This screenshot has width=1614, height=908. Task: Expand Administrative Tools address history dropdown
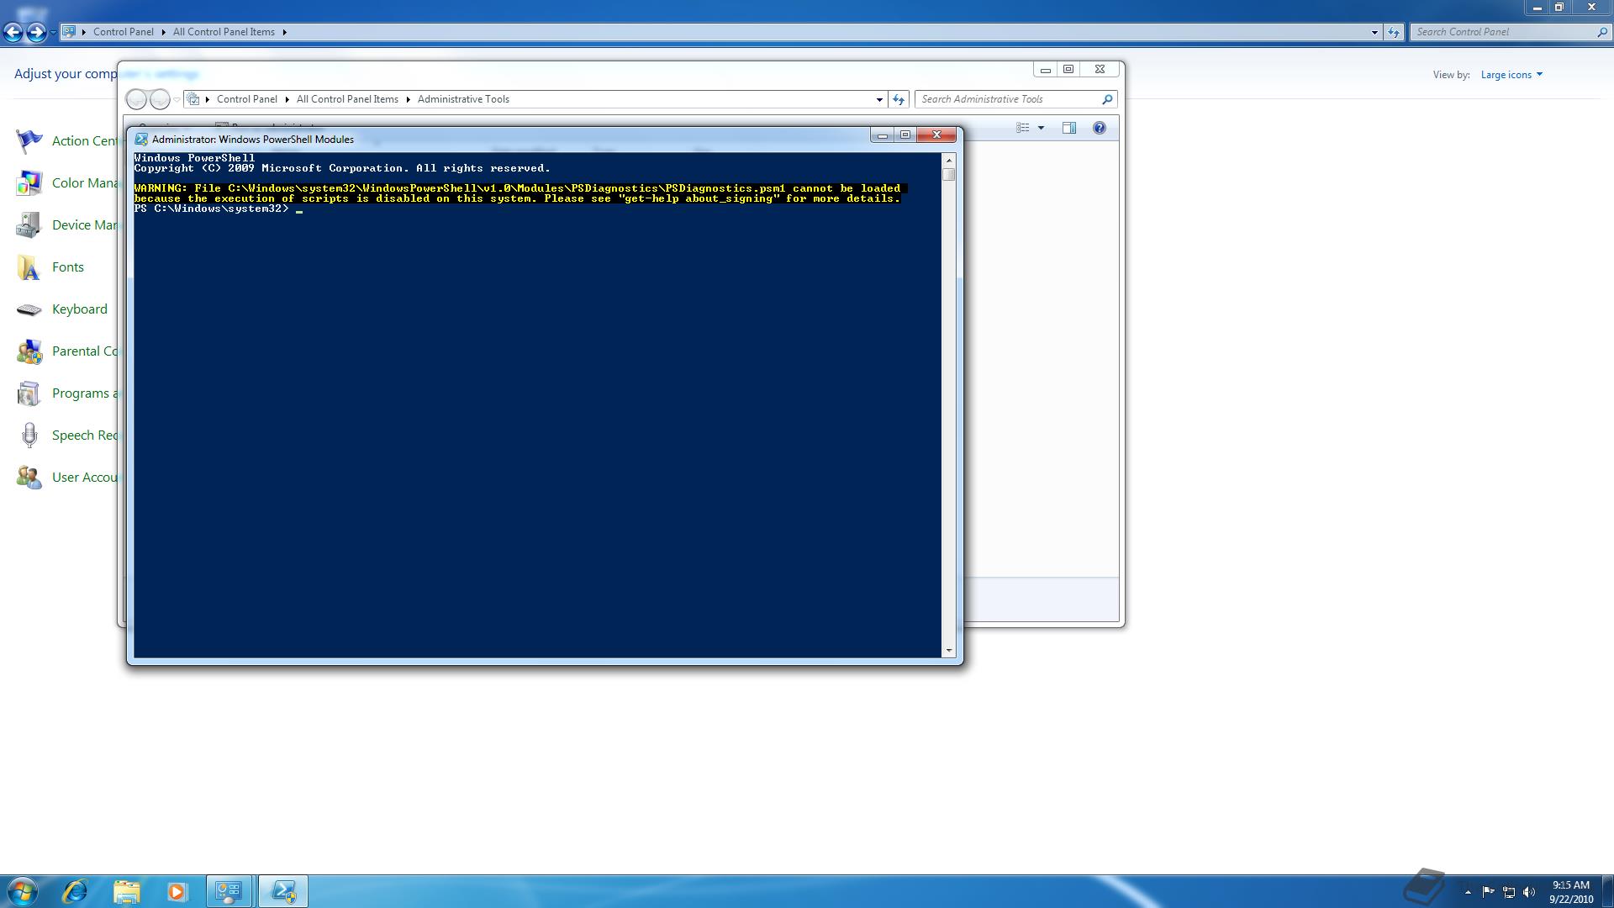(x=879, y=99)
